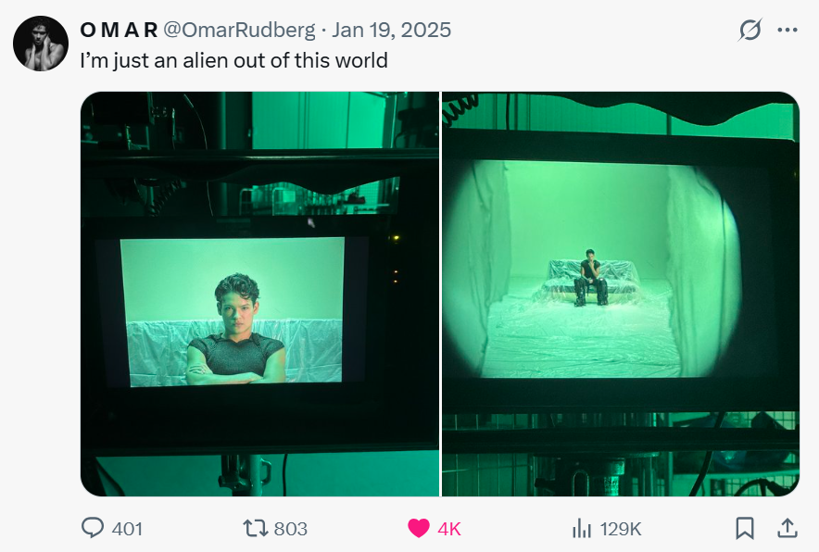The image size is (819, 552).
Task: Click the 401 replies count
Action: point(127,529)
